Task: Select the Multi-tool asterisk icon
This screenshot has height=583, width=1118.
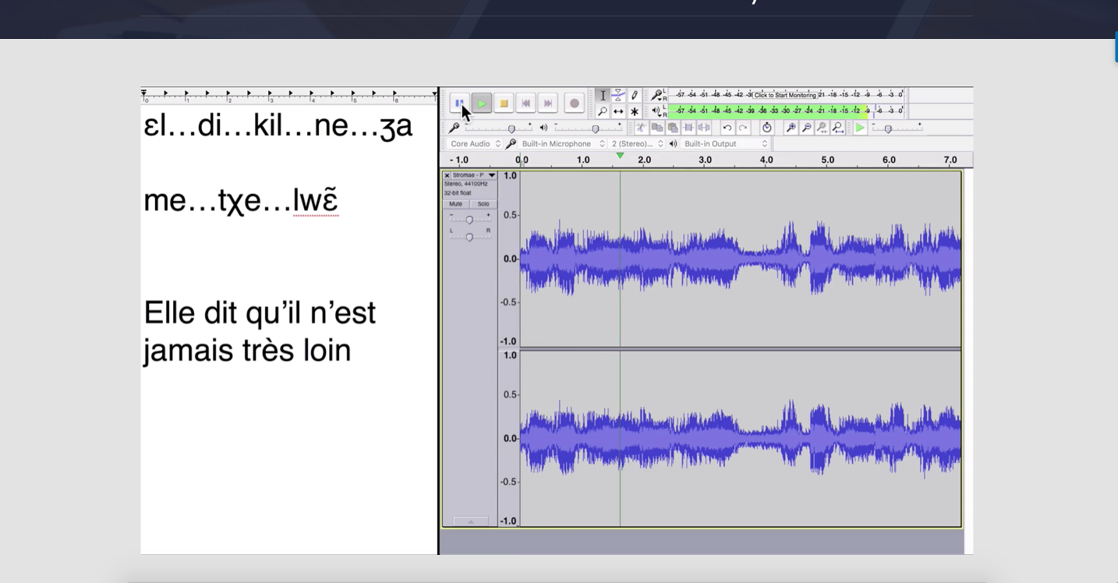Action: click(635, 111)
